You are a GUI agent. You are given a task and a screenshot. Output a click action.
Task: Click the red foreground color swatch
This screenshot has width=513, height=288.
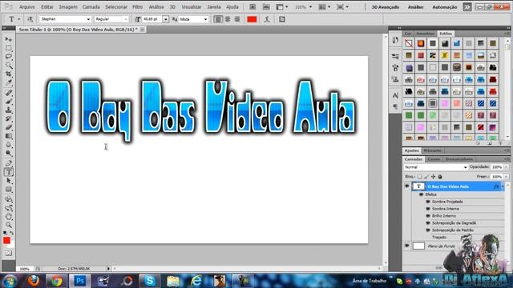pos(6,240)
